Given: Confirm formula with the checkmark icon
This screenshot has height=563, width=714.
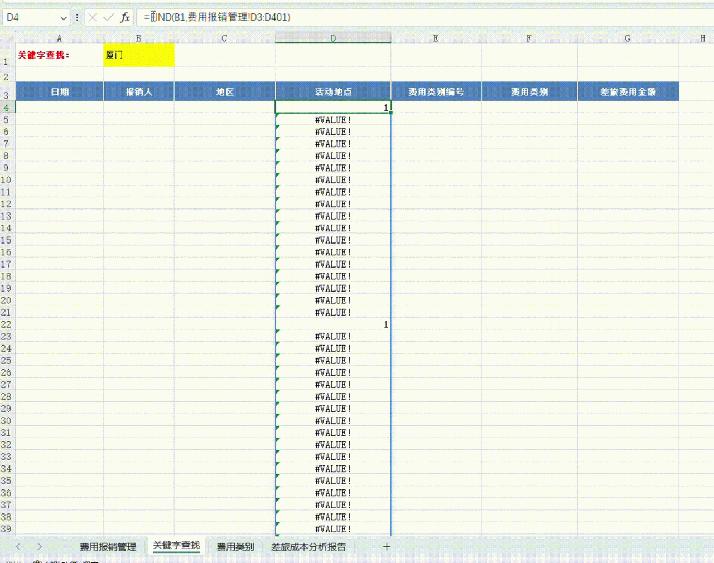Looking at the screenshot, I should coord(109,17).
